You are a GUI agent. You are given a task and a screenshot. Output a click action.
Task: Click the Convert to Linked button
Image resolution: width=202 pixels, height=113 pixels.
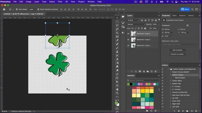coord(177,54)
